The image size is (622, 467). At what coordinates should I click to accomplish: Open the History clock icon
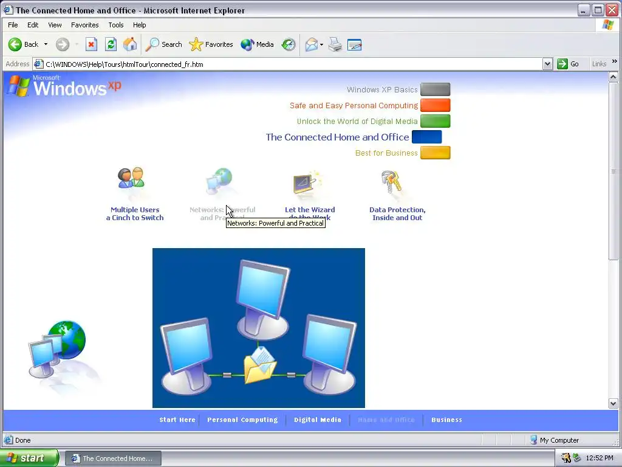[289, 44]
